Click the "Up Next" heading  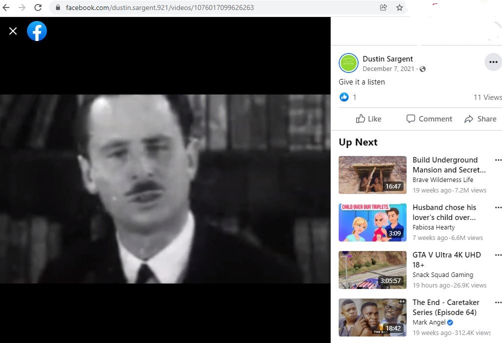pos(358,142)
